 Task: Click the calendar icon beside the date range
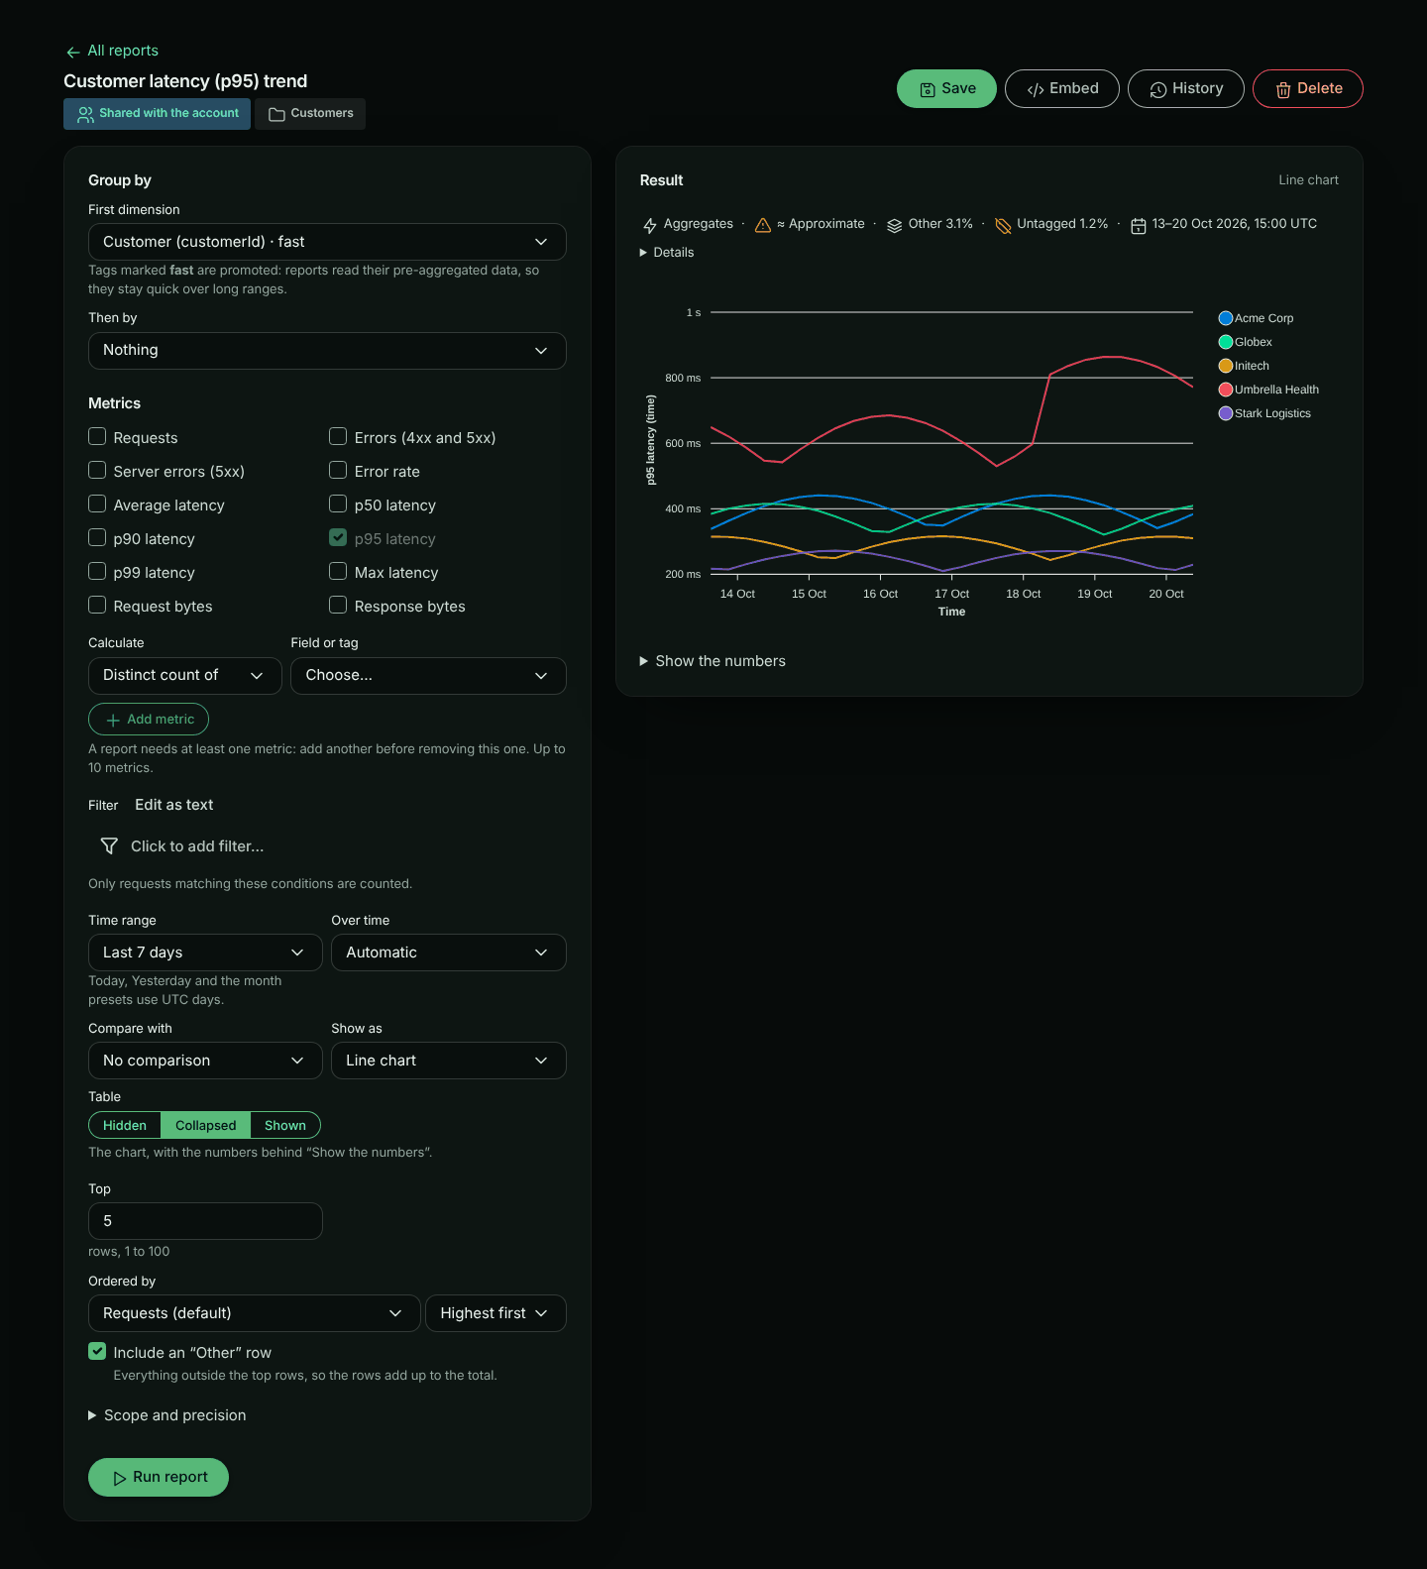(1139, 225)
